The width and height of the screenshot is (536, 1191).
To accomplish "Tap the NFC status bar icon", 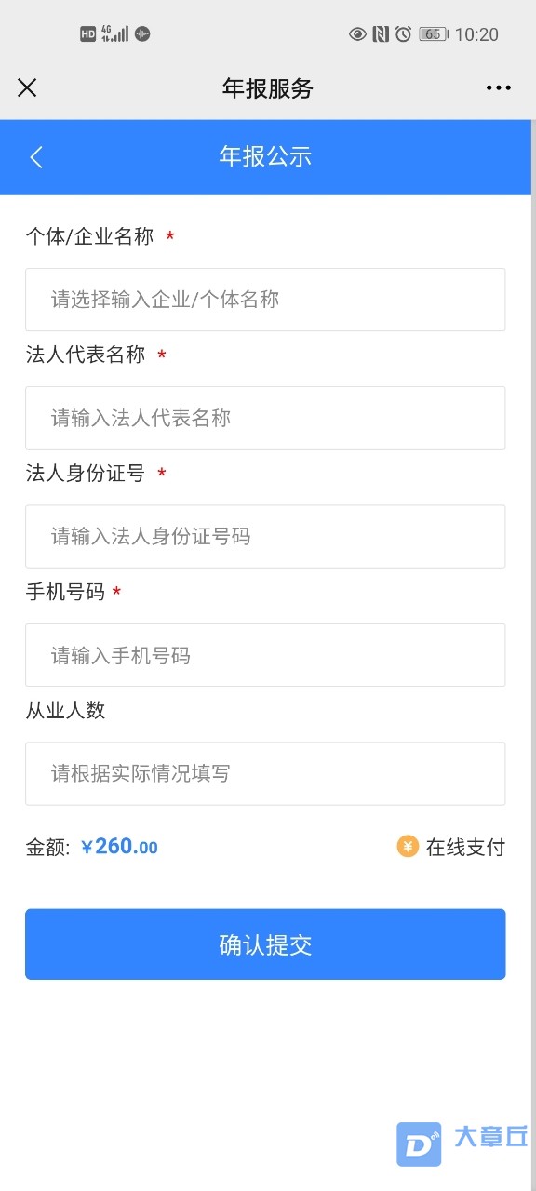I will (381, 34).
